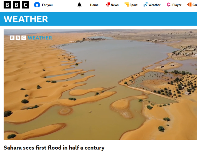Image resolution: width=197 pixels, height=152 pixels.
Task: Click the blue Weather banner bar
Action: (99, 19)
